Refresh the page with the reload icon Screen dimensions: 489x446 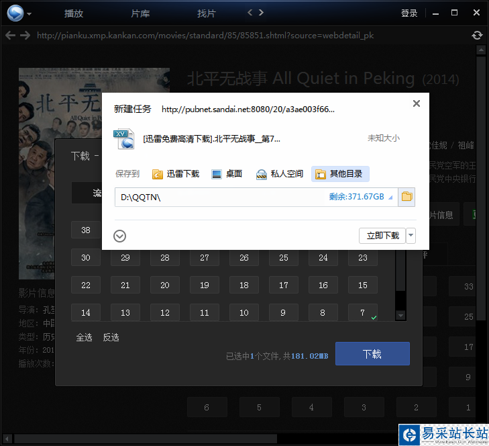[477, 36]
